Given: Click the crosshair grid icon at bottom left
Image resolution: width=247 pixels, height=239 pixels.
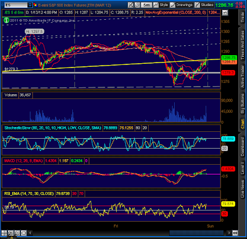Looking at the screenshot, I should click(4, 233).
